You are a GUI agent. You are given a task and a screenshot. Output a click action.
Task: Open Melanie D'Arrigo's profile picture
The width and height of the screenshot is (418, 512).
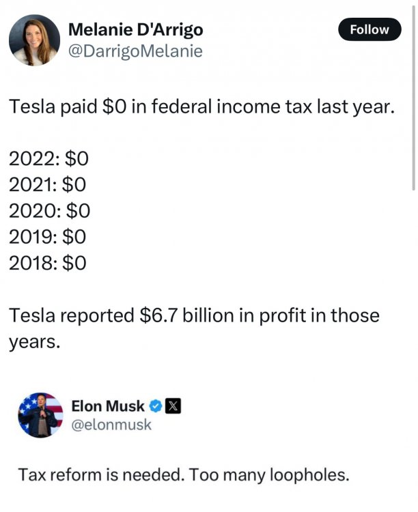tap(34, 40)
